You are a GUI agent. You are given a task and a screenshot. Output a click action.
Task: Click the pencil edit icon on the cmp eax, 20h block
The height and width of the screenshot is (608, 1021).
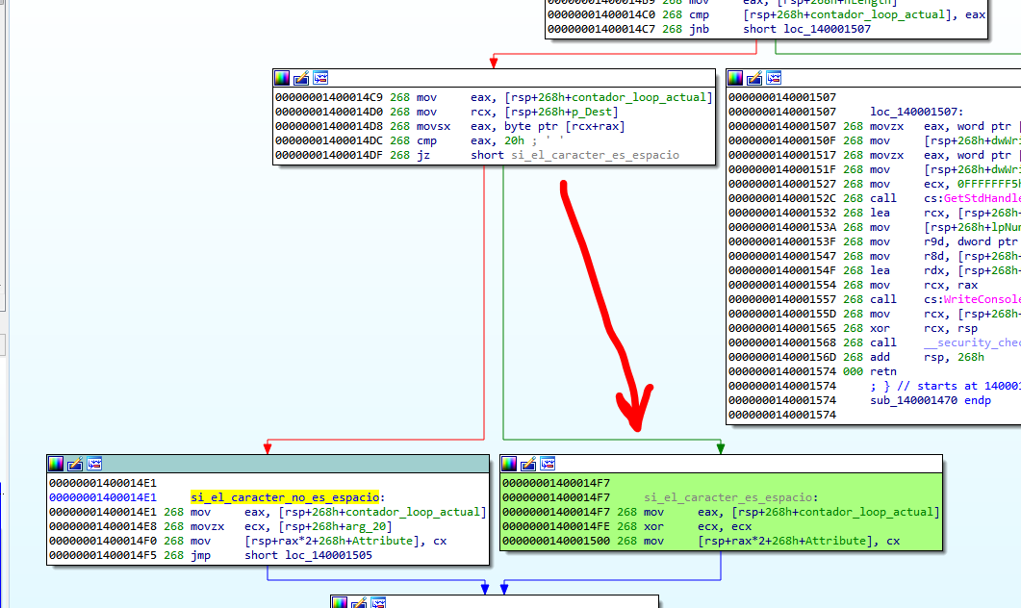(x=301, y=78)
